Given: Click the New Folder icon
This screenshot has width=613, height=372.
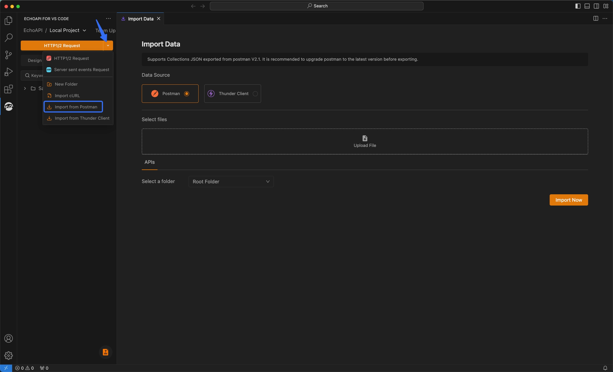Looking at the screenshot, I should tap(49, 84).
